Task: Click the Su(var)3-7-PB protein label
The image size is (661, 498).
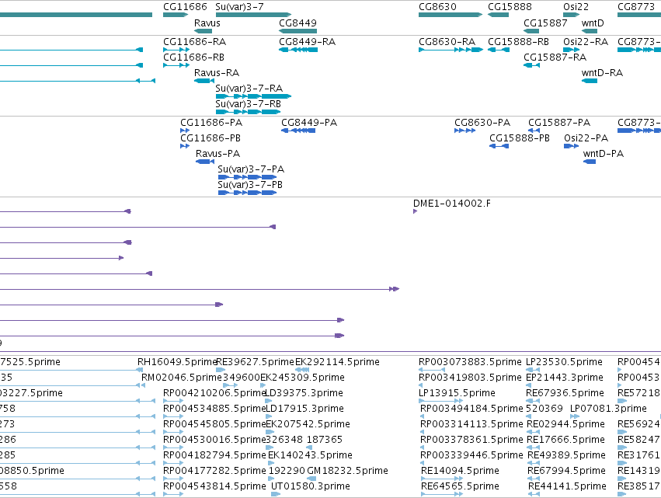Action: pos(250,185)
